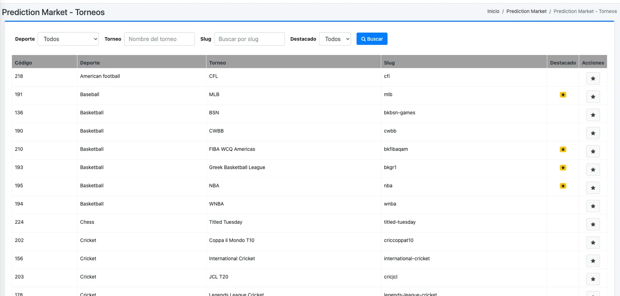The height and width of the screenshot is (296, 620).
Task: Click star action for Titled Tuesday
Action: click(x=593, y=224)
